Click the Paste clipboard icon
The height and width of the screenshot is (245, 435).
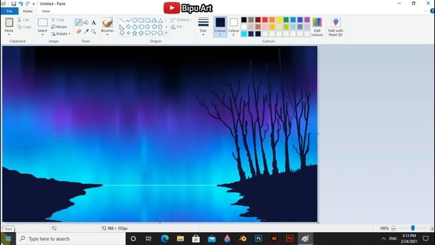coord(9,22)
